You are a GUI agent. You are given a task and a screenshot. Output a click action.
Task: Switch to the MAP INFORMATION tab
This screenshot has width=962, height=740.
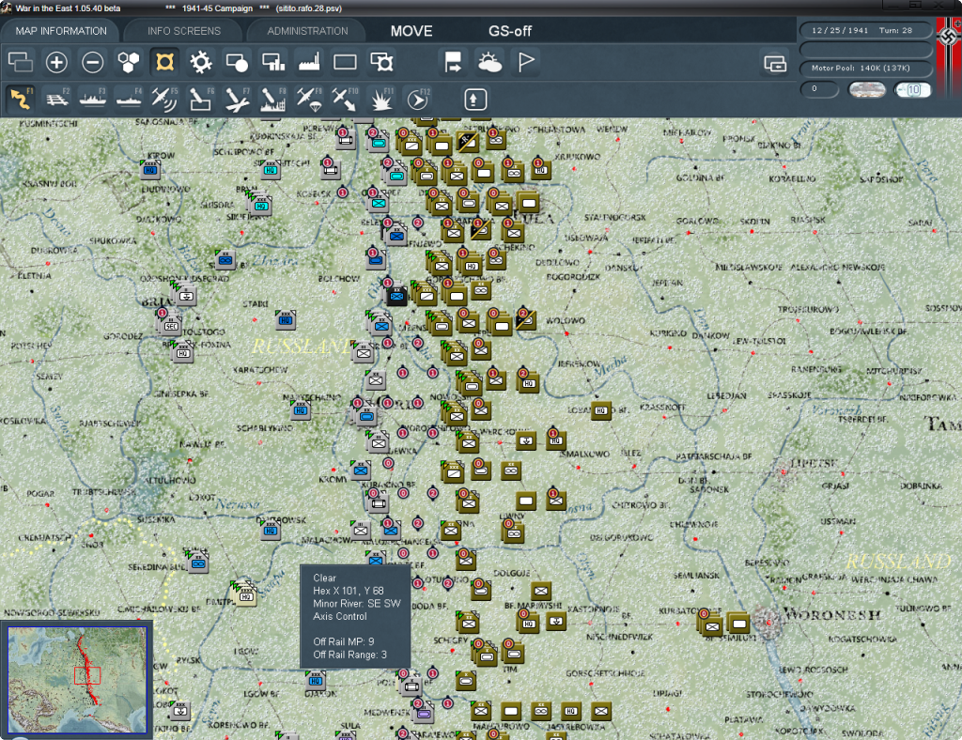click(60, 31)
